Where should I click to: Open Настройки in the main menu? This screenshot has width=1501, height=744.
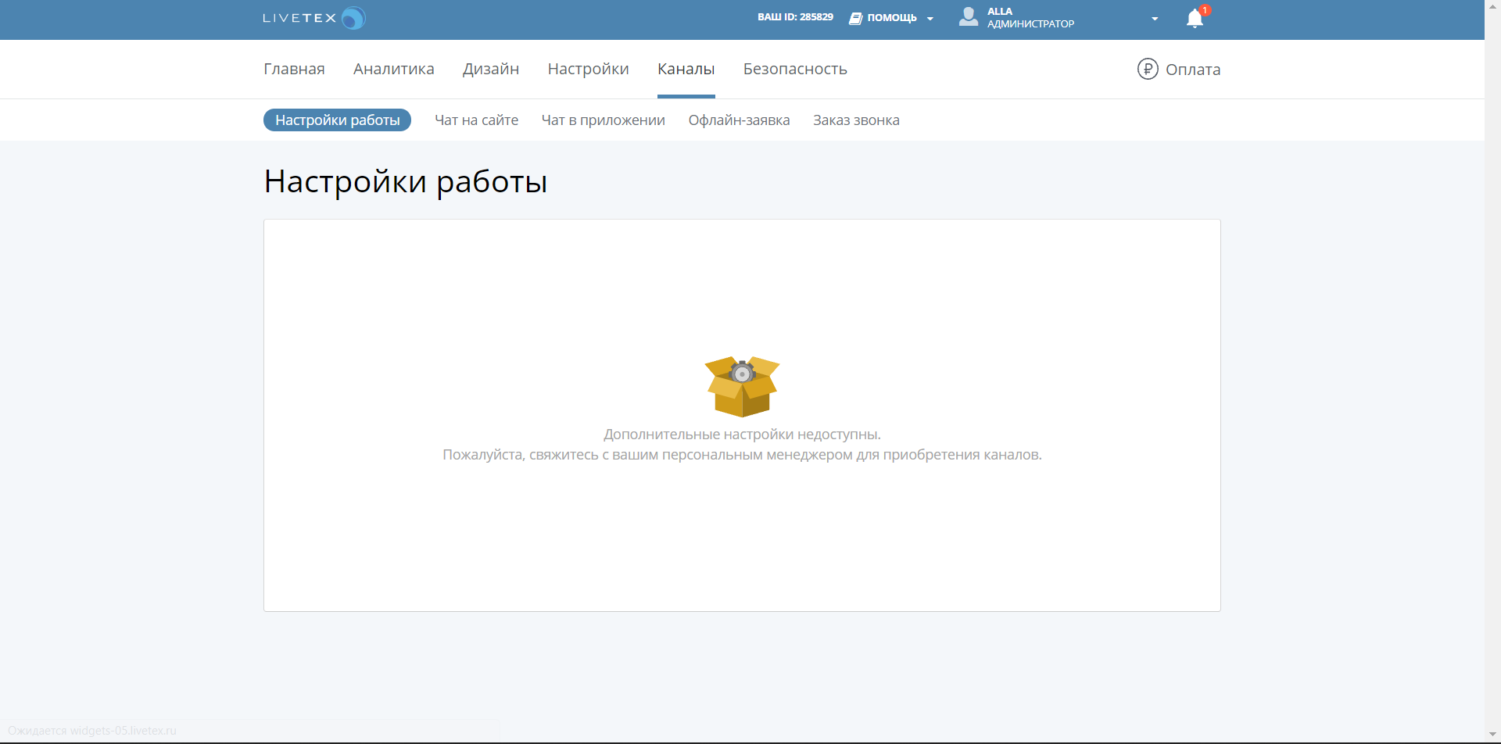589,69
